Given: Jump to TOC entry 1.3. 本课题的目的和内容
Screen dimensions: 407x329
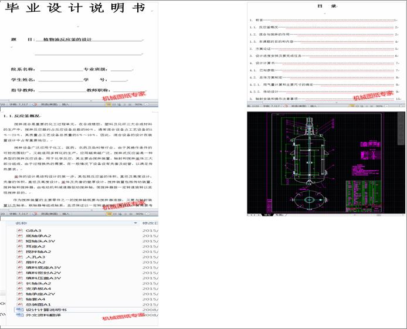Looking at the screenshot, I should pyautogui.click(x=324, y=42).
